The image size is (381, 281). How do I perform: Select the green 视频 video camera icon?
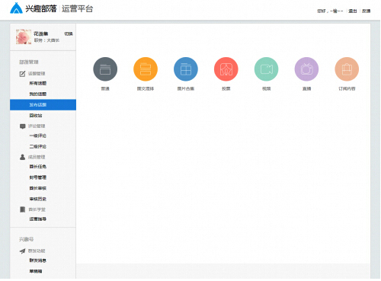tap(266, 69)
